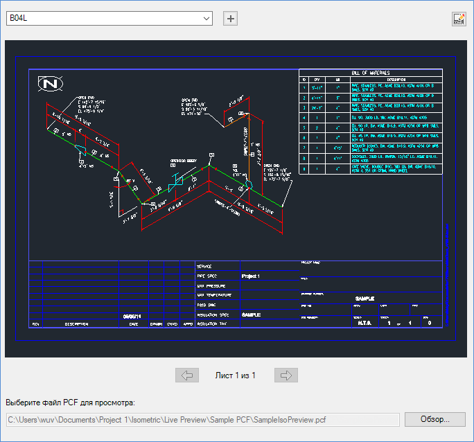Click the 'Project 1' pipe spec value
Viewport: 474px width, 442px height.
click(251, 276)
